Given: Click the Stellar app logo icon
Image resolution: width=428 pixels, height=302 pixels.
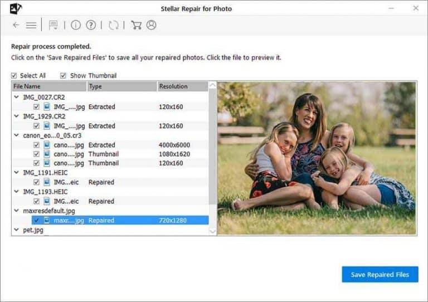Looking at the screenshot, I should [x=16, y=8].
